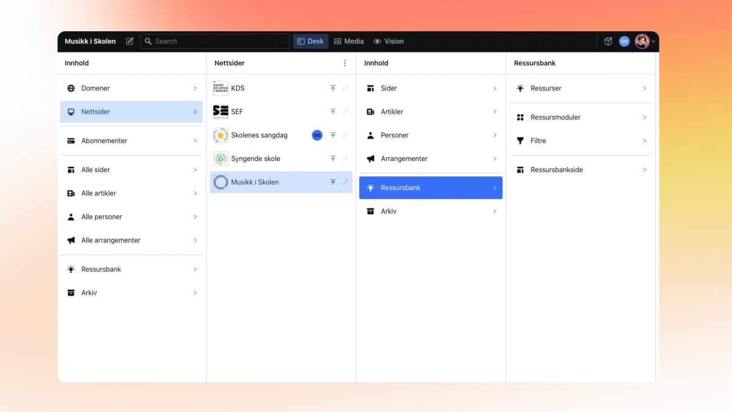Click the SEF logo thumbnail
The width and height of the screenshot is (732, 412).
(x=221, y=112)
